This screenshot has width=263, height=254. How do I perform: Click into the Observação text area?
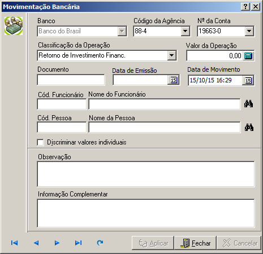tap(146, 174)
